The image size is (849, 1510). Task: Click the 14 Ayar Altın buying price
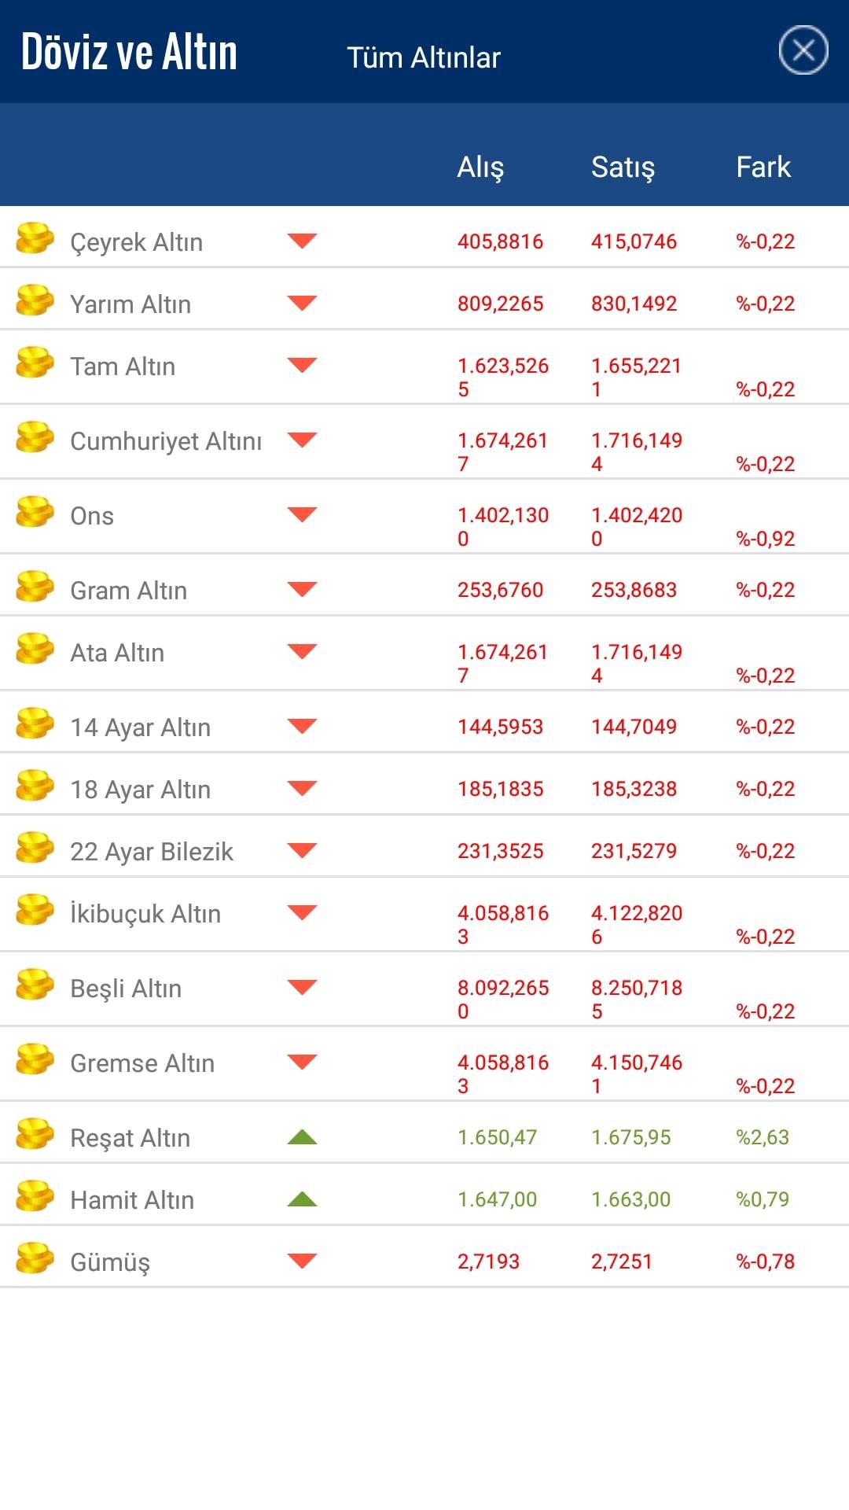click(x=500, y=727)
